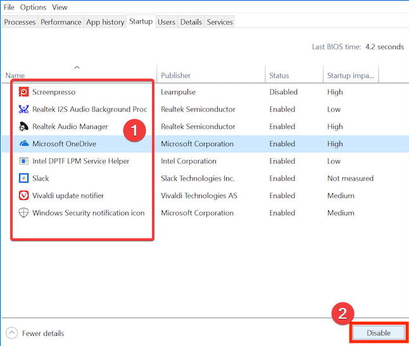The height and width of the screenshot is (346, 409).
Task: Sort by the Publisher column header
Action: (175, 75)
